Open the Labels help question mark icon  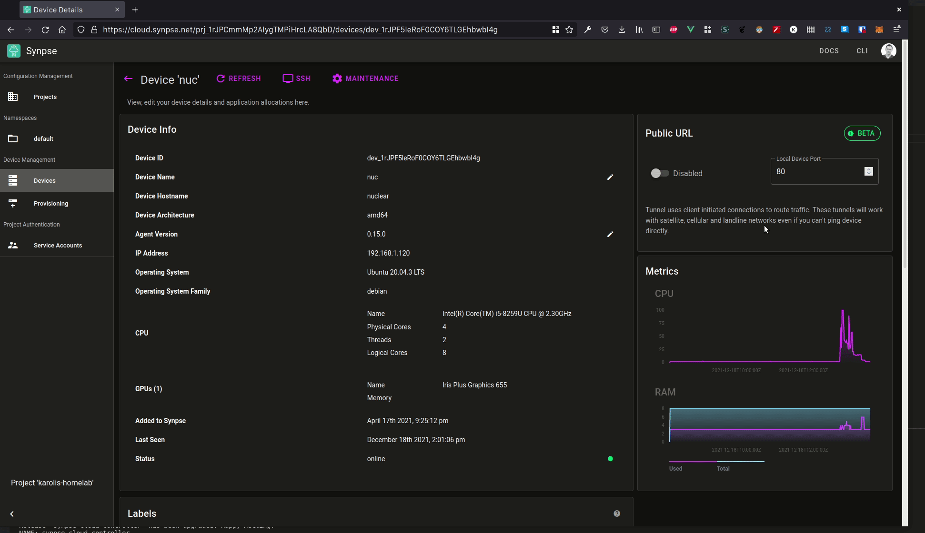tap(617, 513)
